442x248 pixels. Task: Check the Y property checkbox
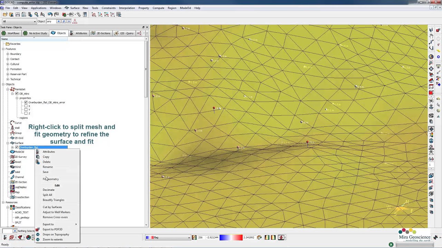point(26,110)
